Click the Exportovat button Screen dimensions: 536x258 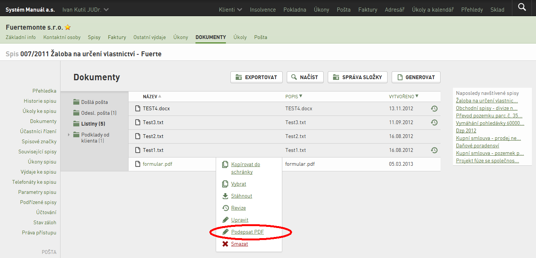[256, 77]
